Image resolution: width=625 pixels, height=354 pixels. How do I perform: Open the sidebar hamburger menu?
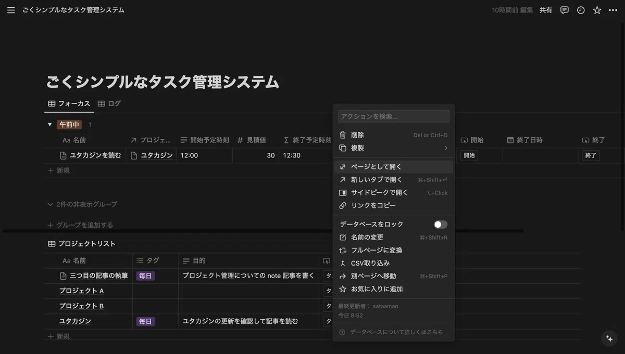coord(11,10)
